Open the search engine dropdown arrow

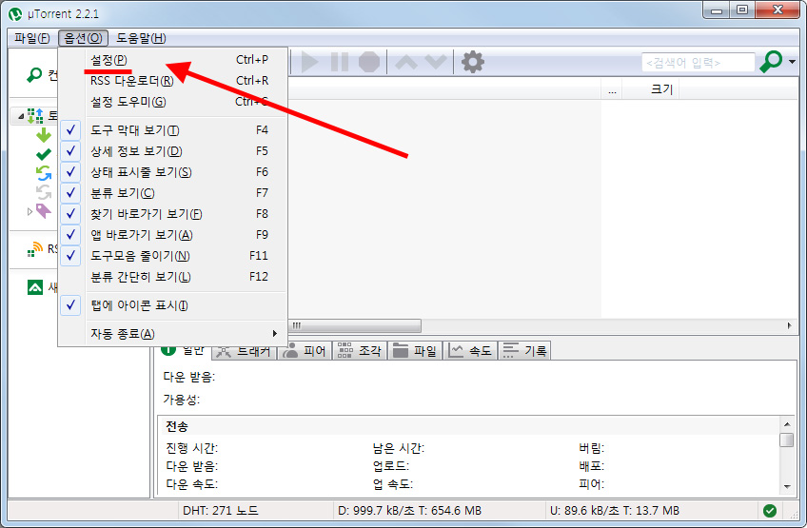click(x=792, y=62)
